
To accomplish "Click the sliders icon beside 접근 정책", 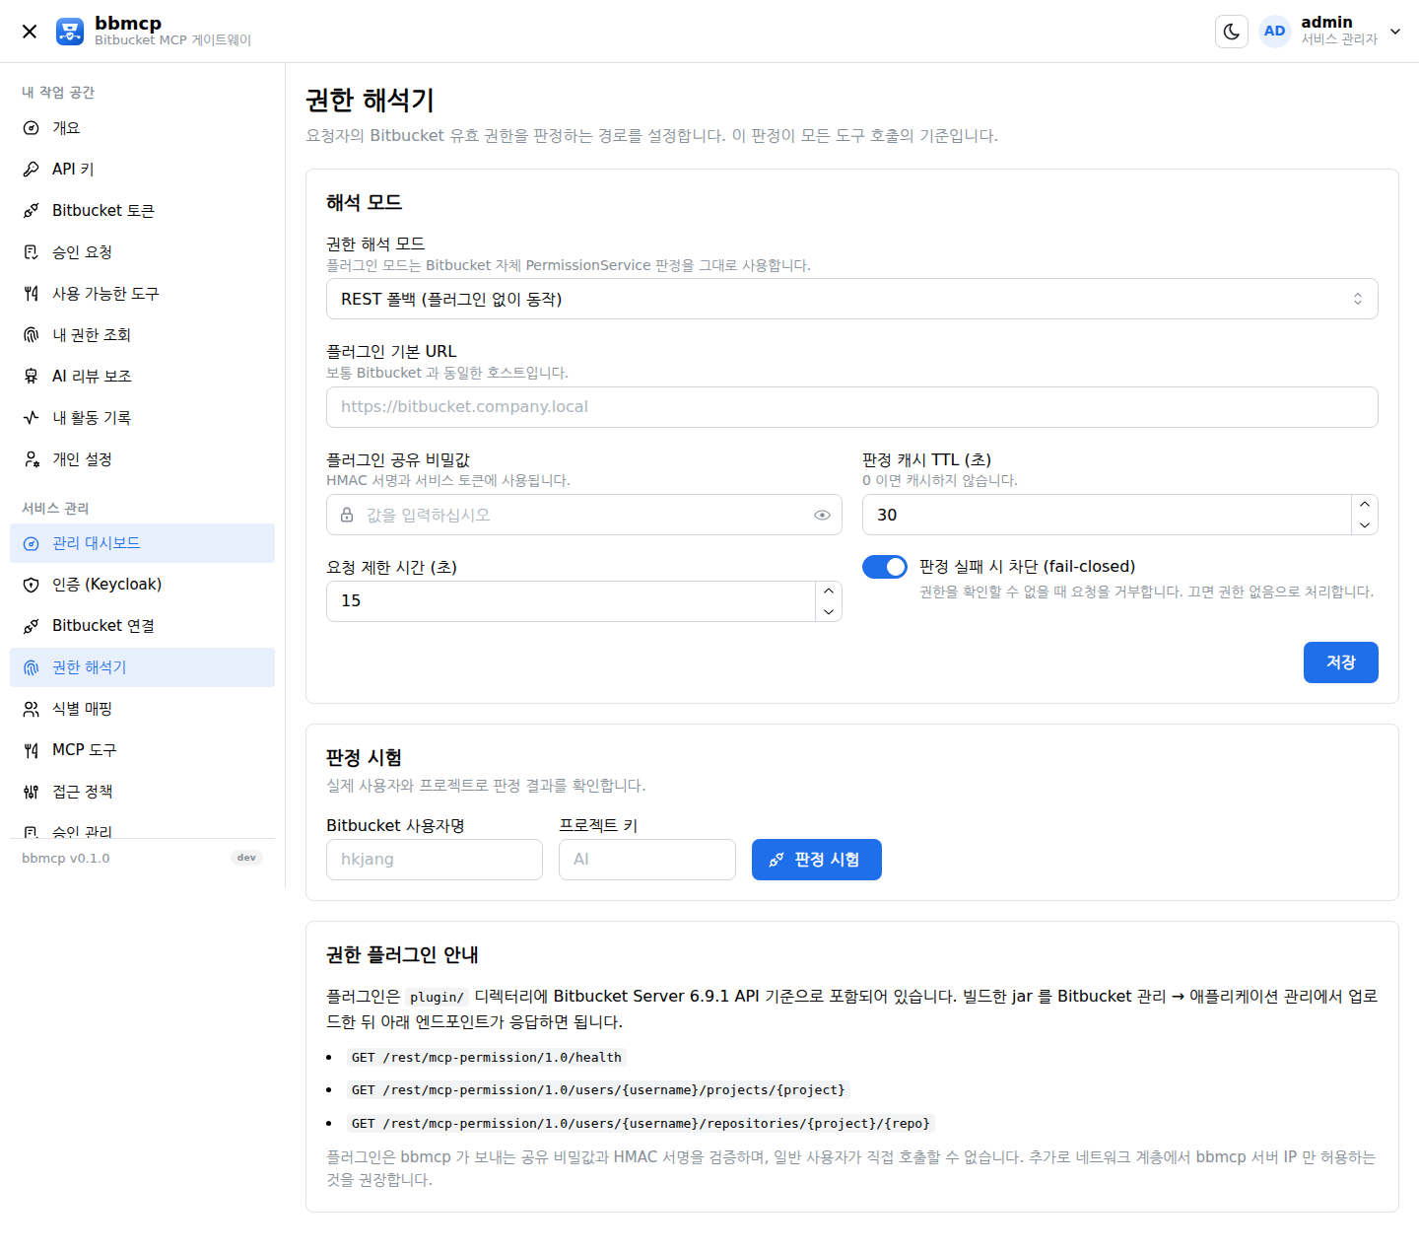I will (x=32, y=792).
